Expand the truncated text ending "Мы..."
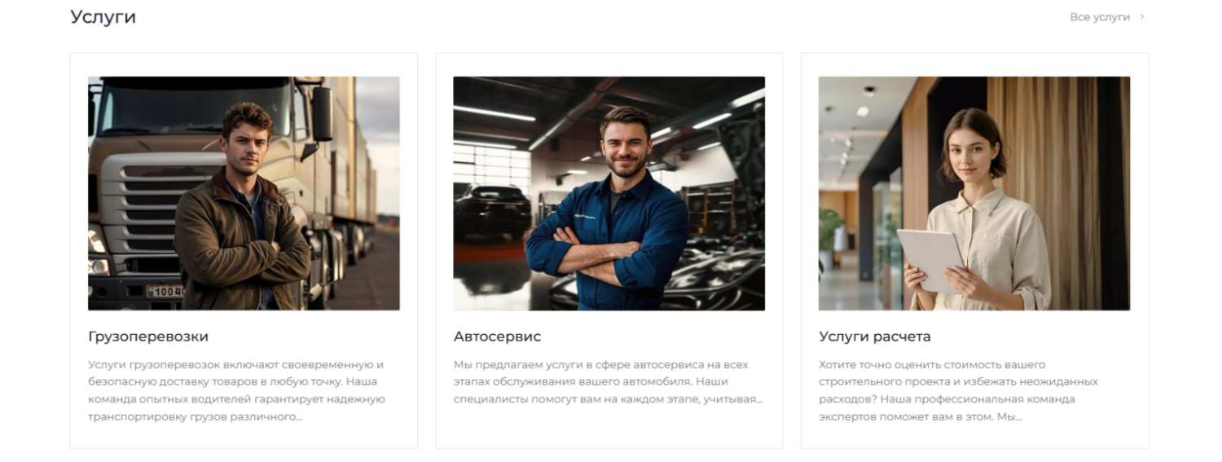 [x=1009, y=417]
